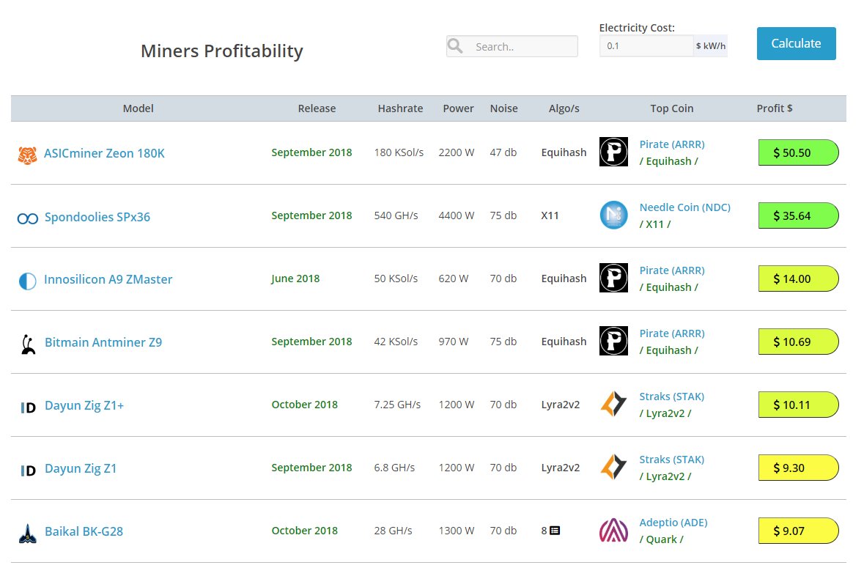
Task: Open Straks (STAK) link in Dayun Zig Z1+ row
Action: (x=672, y=397)
